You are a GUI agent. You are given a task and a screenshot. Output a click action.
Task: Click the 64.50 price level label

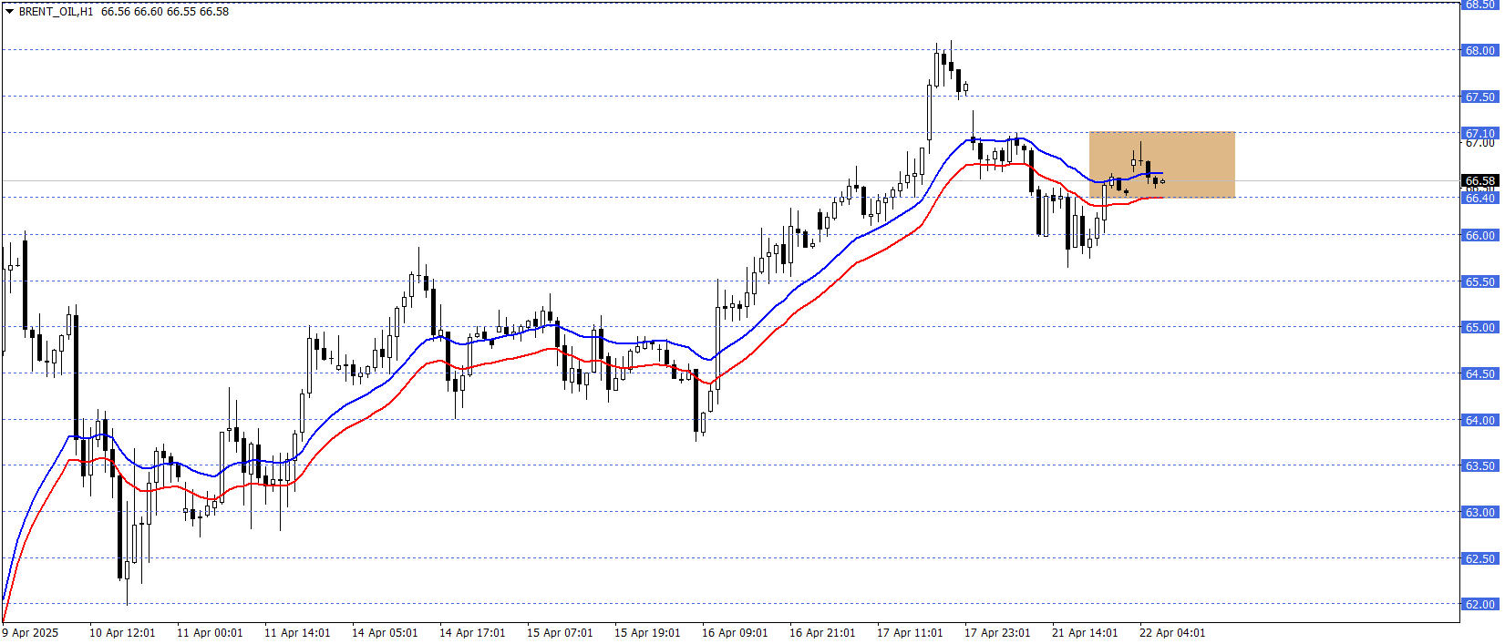1479,373
